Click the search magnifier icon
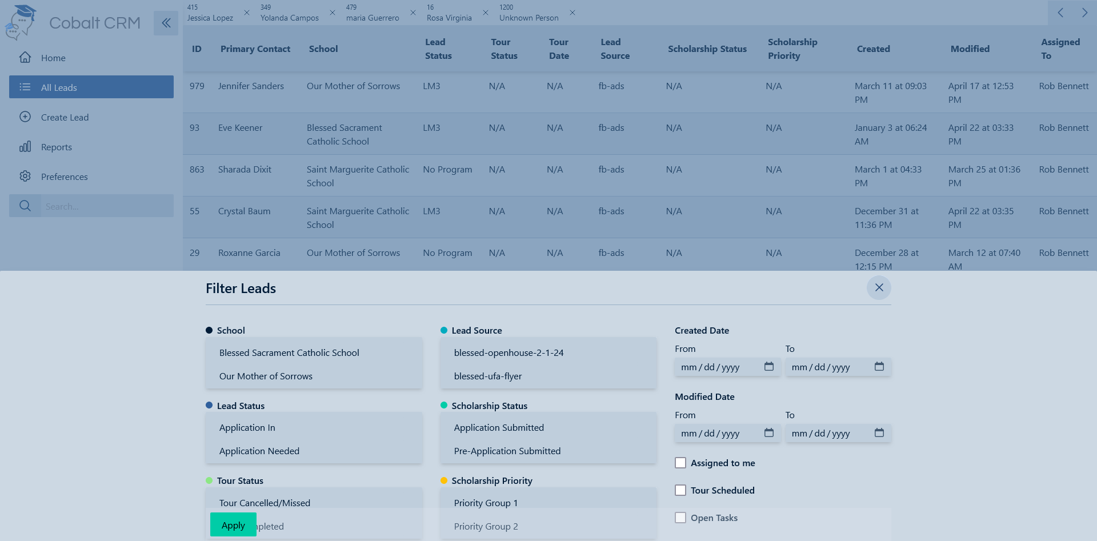 (x=25, y=206)
